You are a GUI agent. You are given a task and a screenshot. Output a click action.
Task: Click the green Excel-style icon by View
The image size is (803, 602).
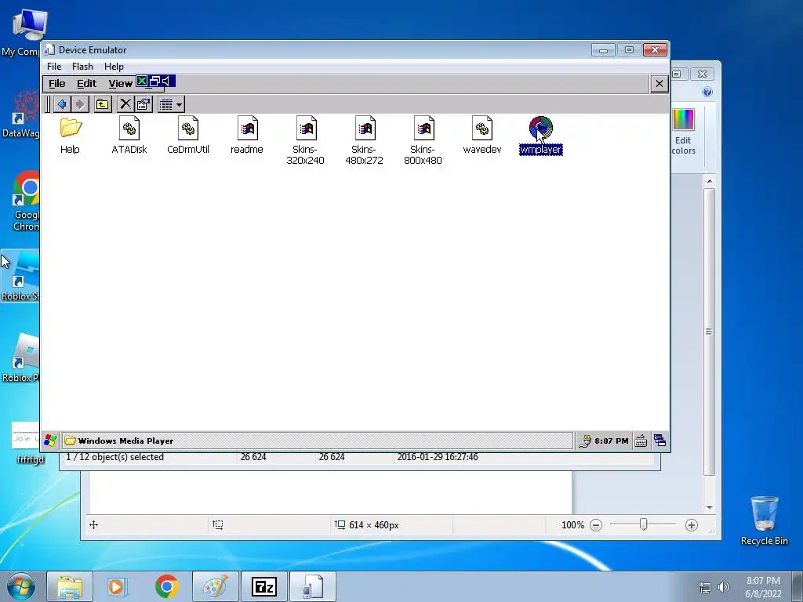(x=142, y=81)
